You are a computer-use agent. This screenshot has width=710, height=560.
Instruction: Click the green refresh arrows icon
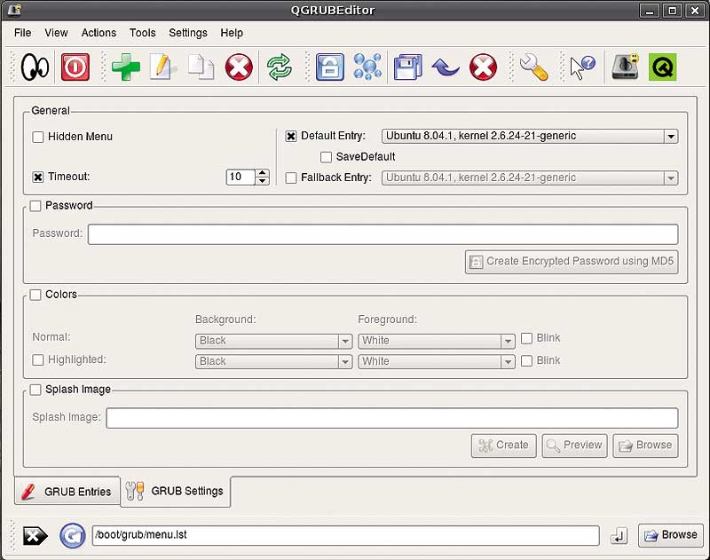pos(279,67)
